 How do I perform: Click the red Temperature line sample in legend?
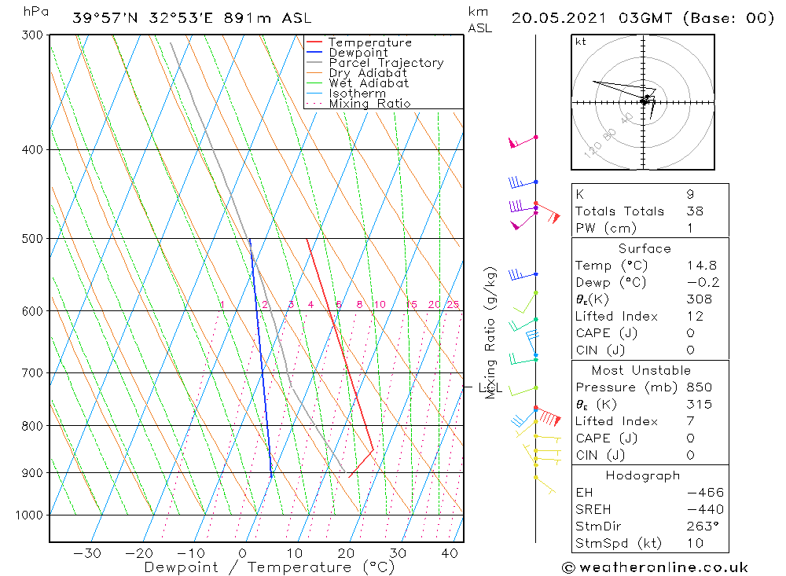(x=314, y=42)
